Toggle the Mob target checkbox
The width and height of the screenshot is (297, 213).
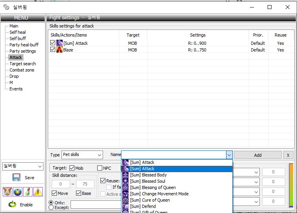tap(72, 168)
